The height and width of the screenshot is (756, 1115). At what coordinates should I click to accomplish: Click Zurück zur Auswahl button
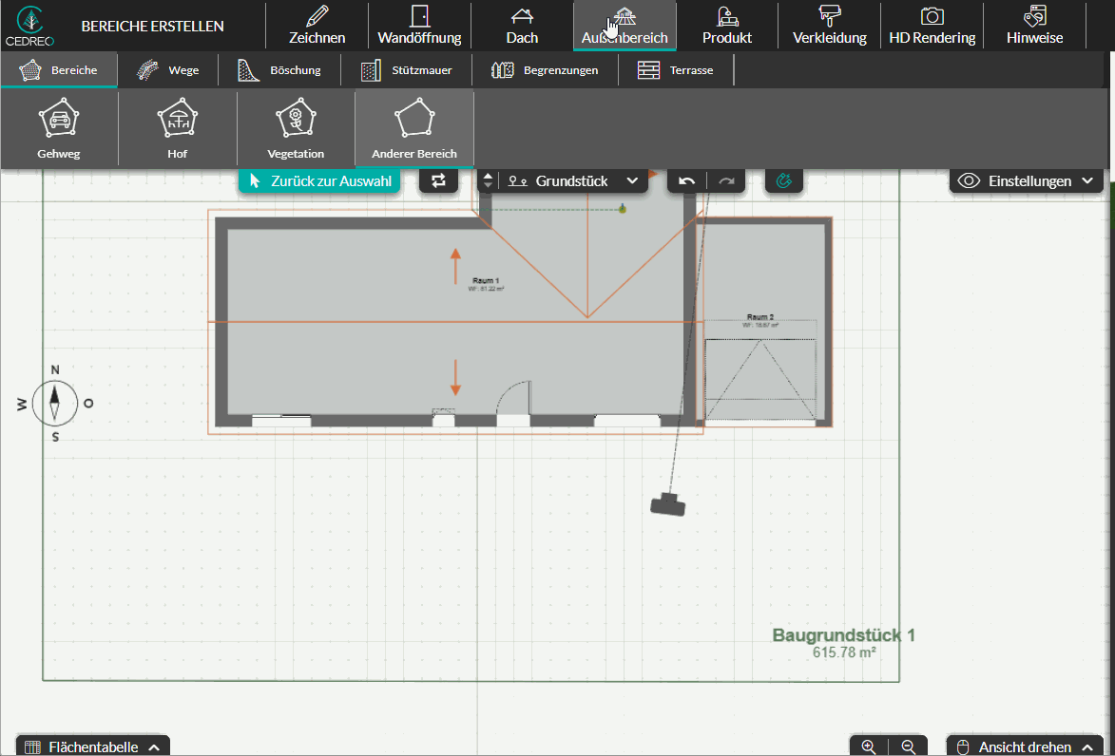point(318,180)
